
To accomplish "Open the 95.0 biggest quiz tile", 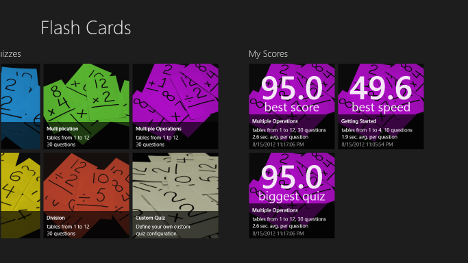I will coord(292,195).
